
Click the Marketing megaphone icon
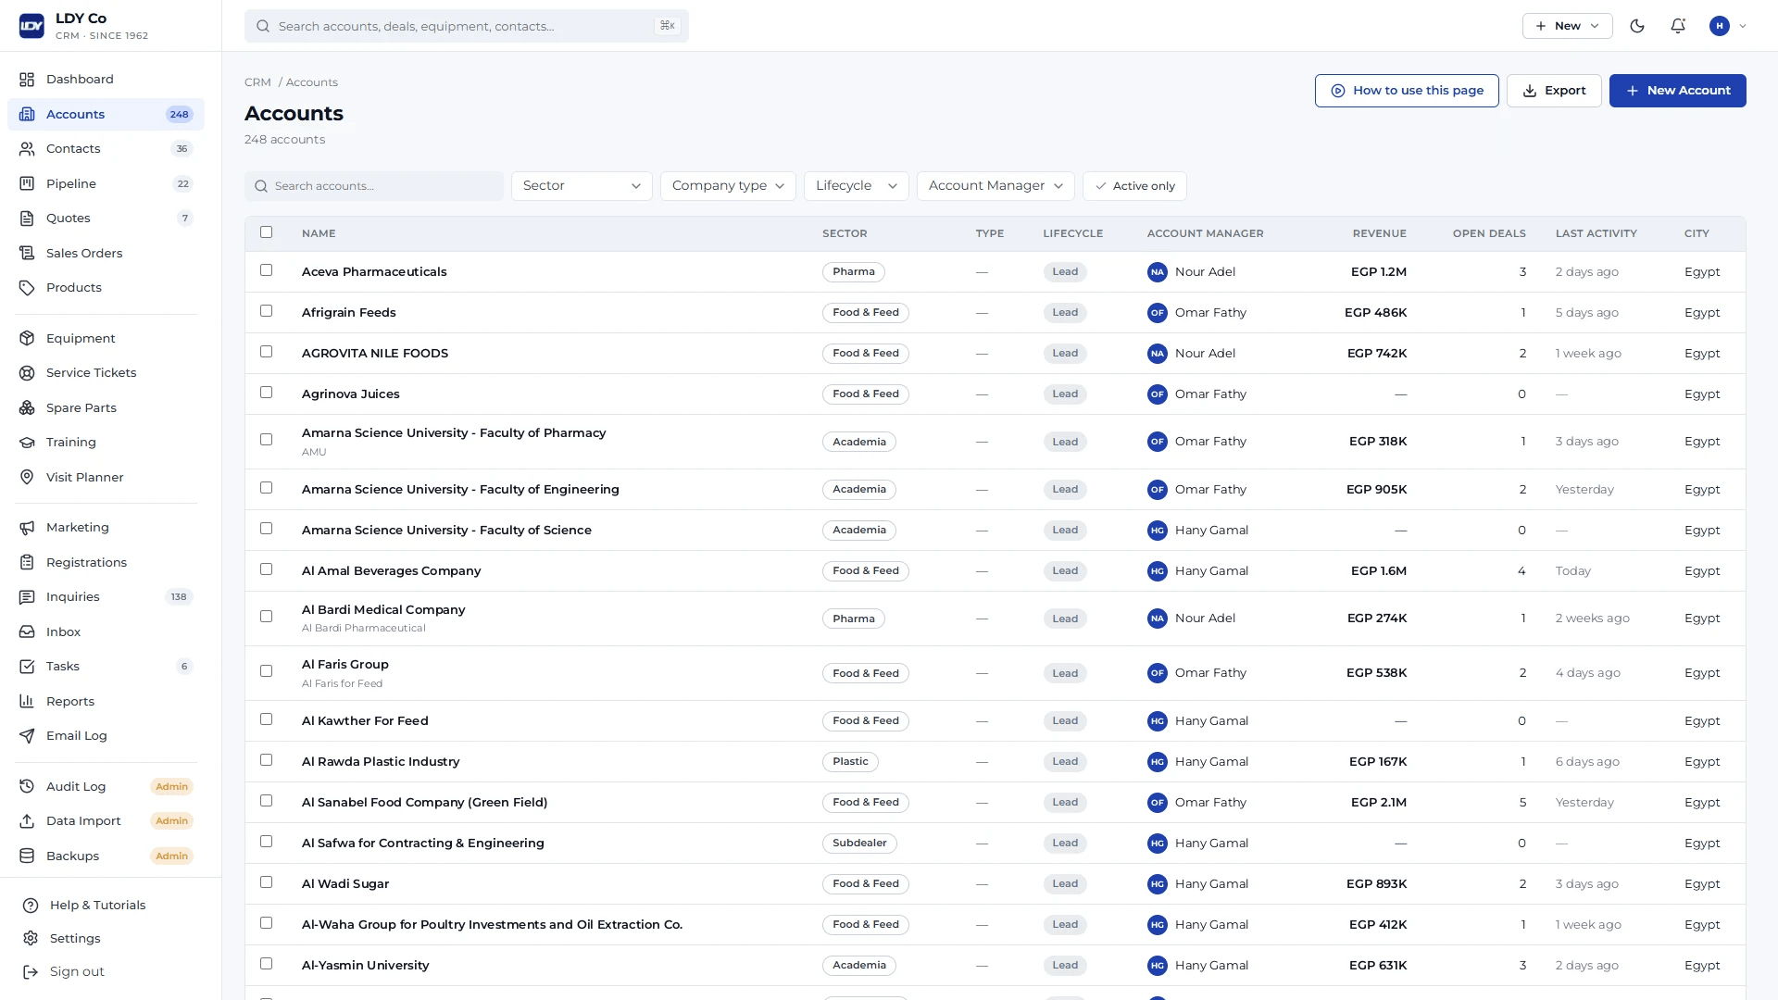(27, 528)
